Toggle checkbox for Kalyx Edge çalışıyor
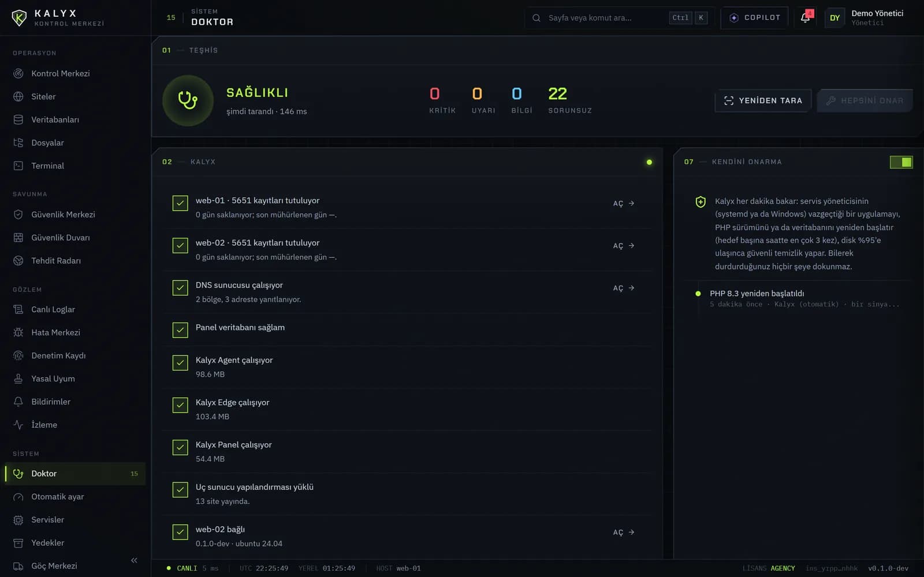The image size is (924, 577). 180,405
